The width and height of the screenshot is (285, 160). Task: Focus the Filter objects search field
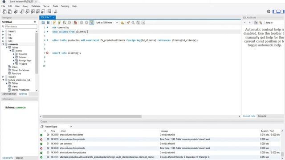(x=21, y=27)
